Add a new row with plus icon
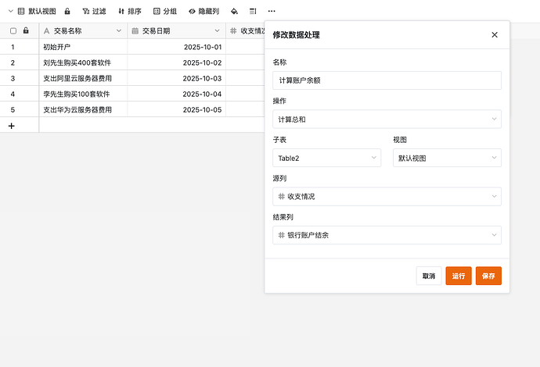This screenshot has height=367, width=540. pyautogui.click(x=11, y=125)
